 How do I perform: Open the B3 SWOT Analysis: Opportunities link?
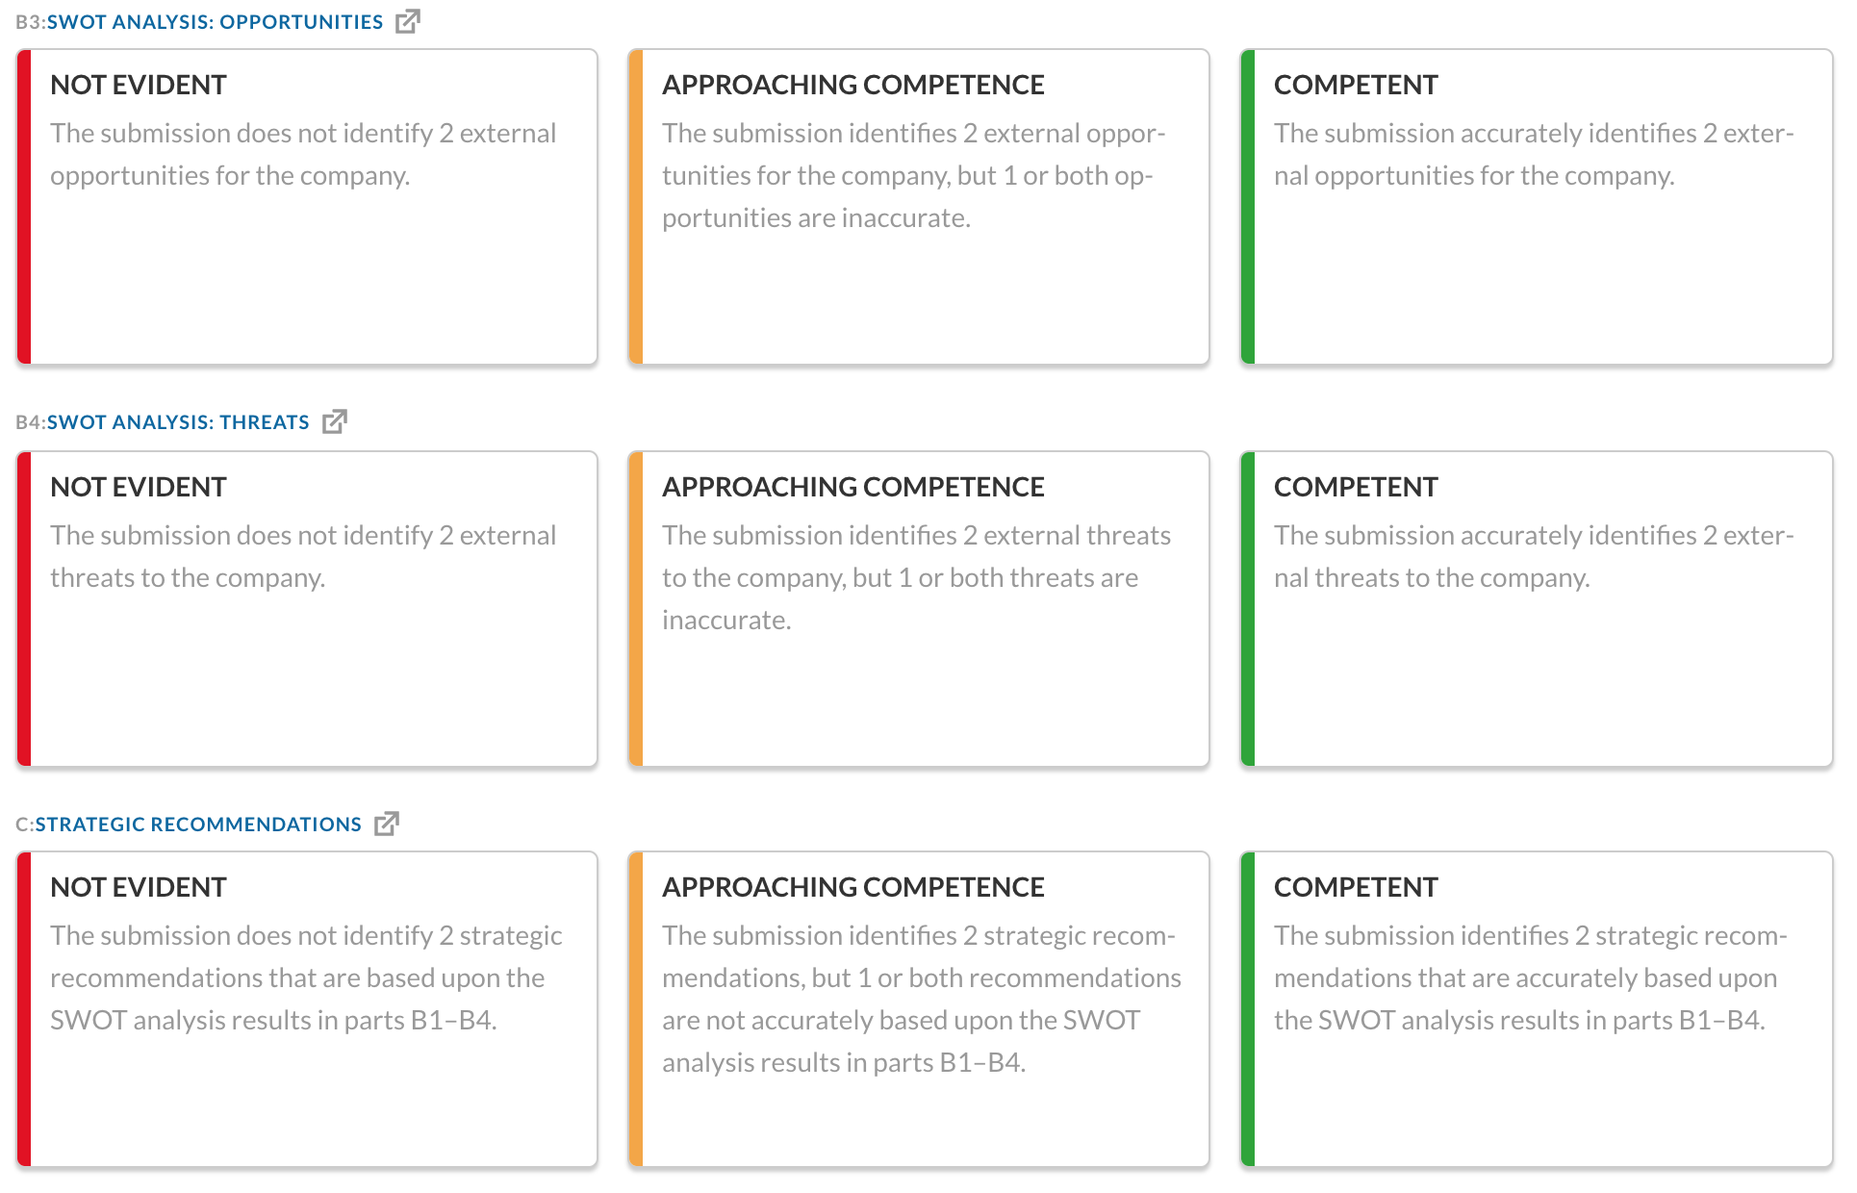pyautogui.click(x=215, y=22)
